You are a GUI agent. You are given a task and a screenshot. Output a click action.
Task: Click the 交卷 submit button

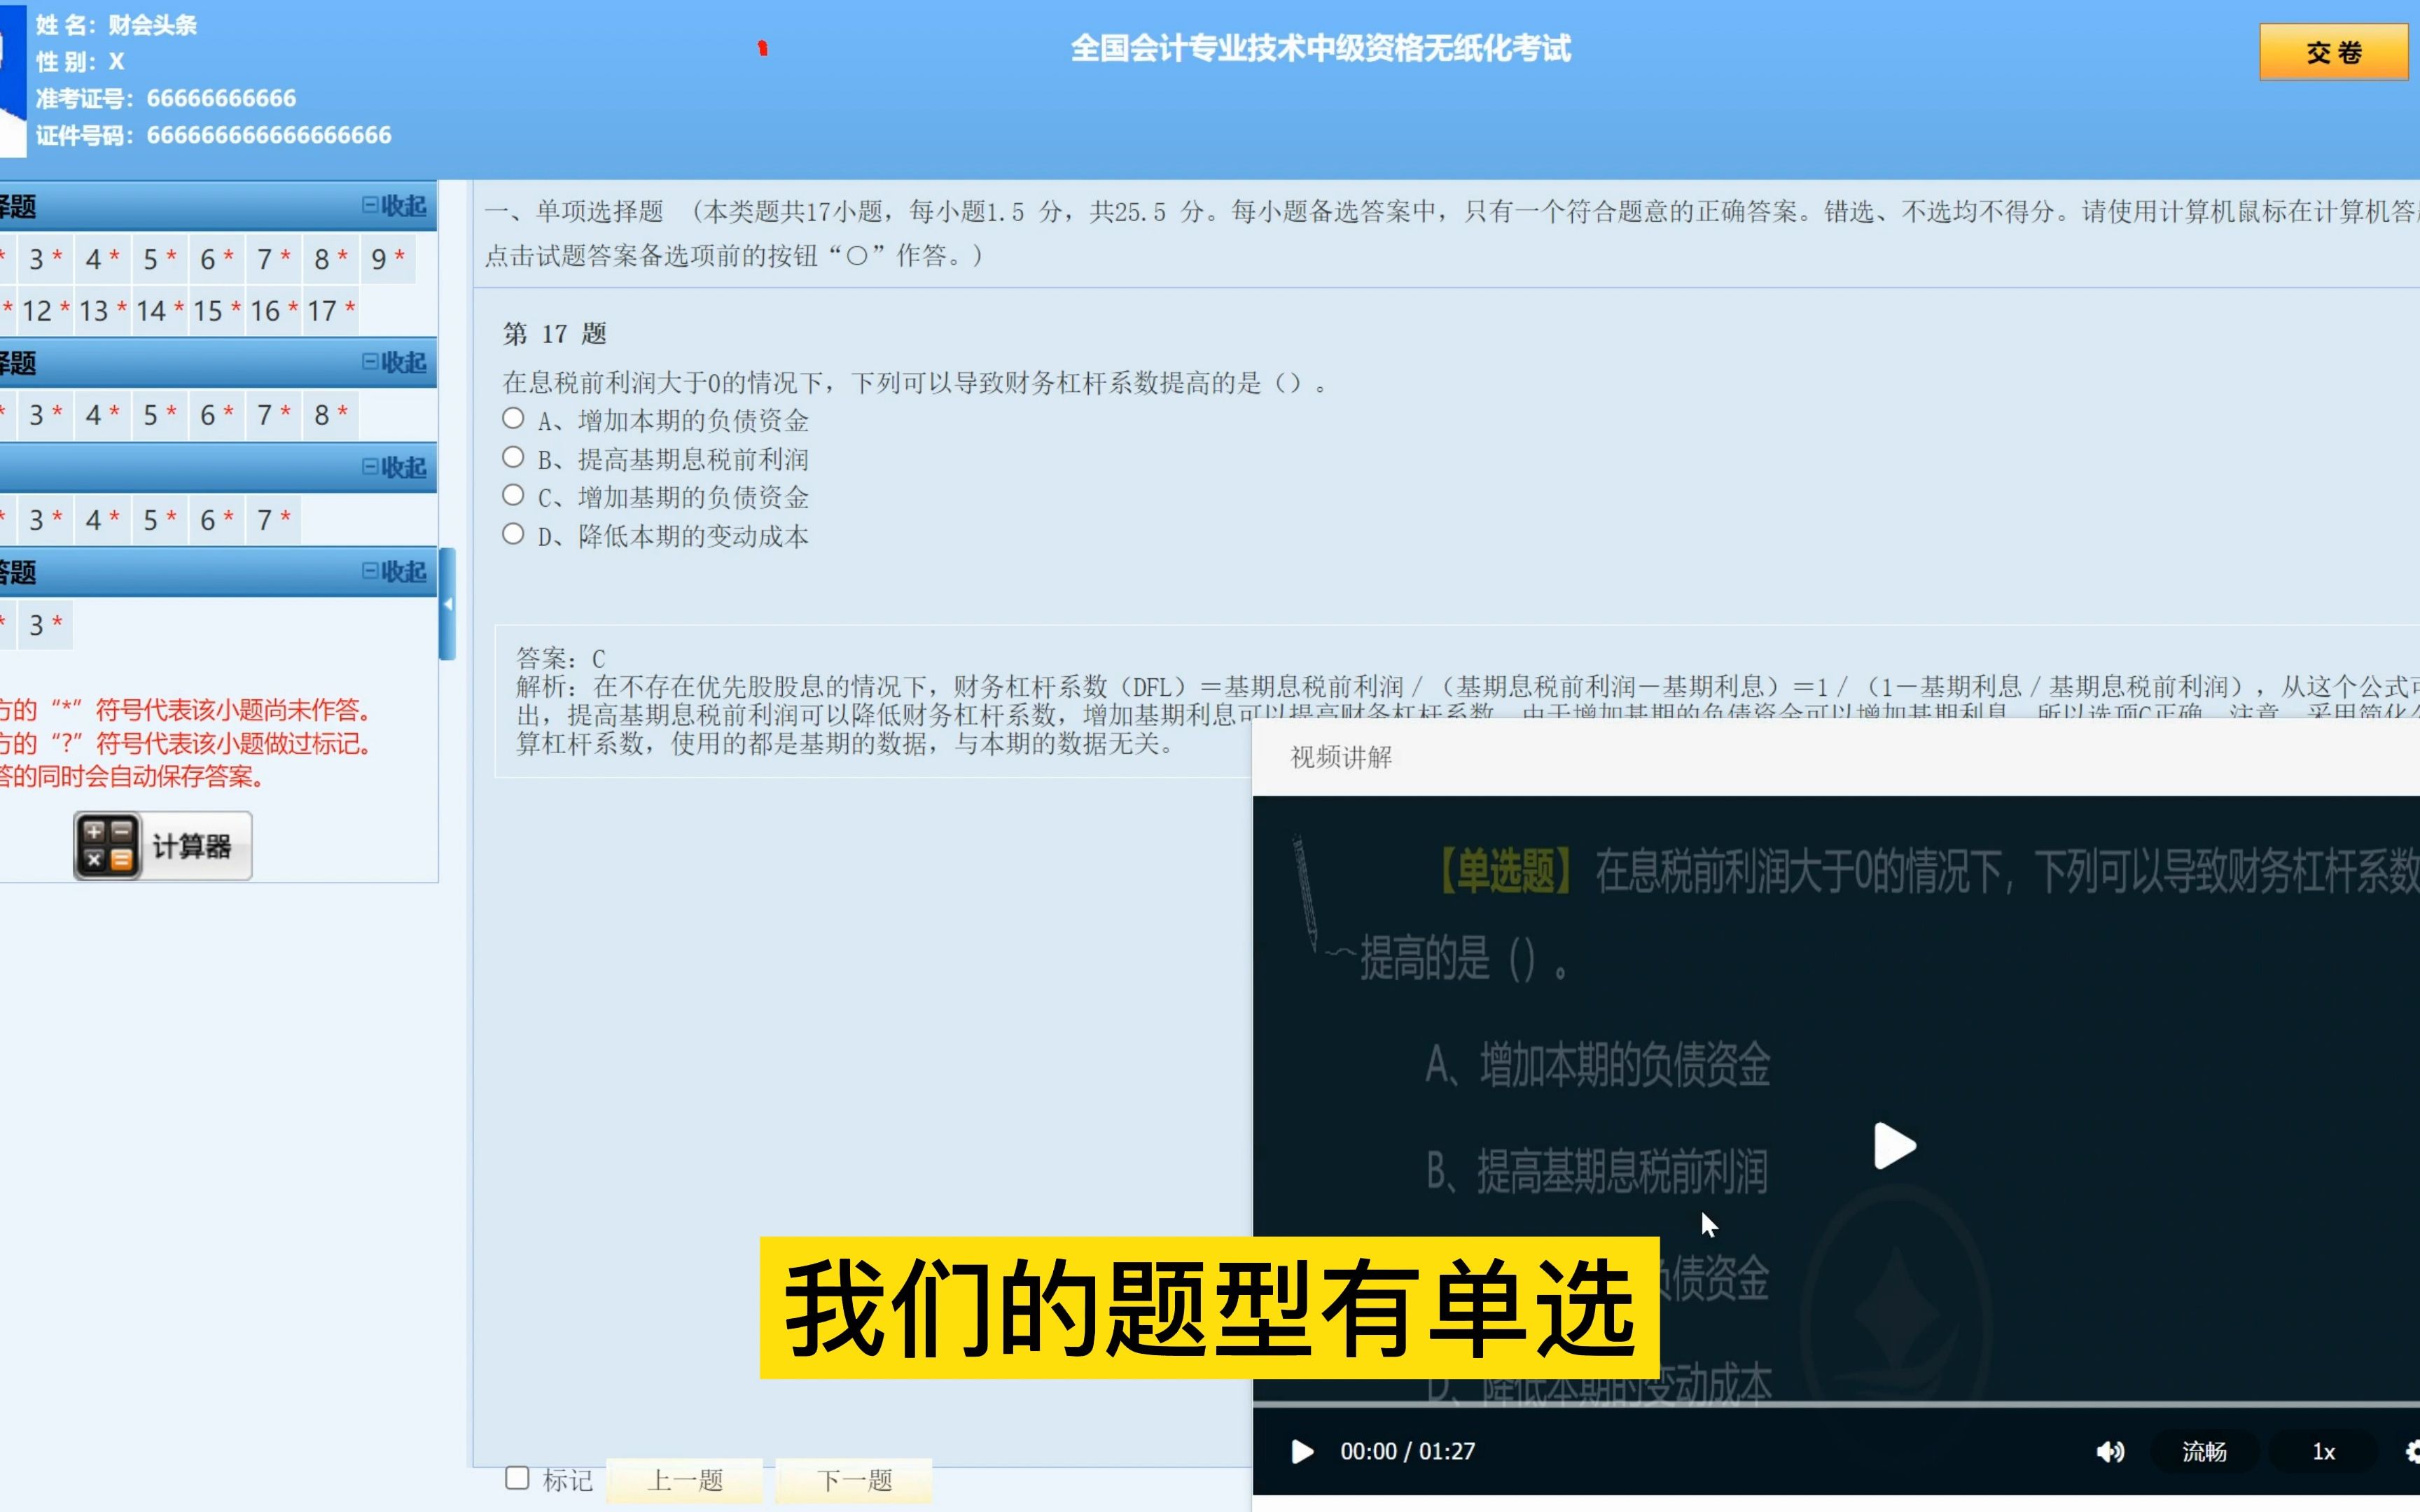2333,52
